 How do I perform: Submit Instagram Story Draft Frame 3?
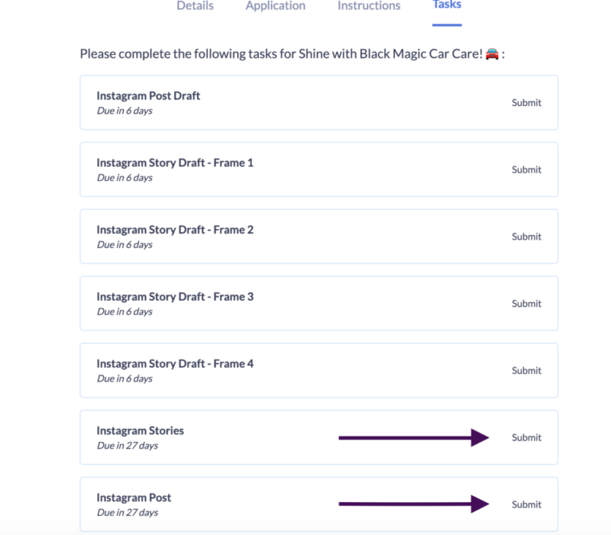(526, 303)
